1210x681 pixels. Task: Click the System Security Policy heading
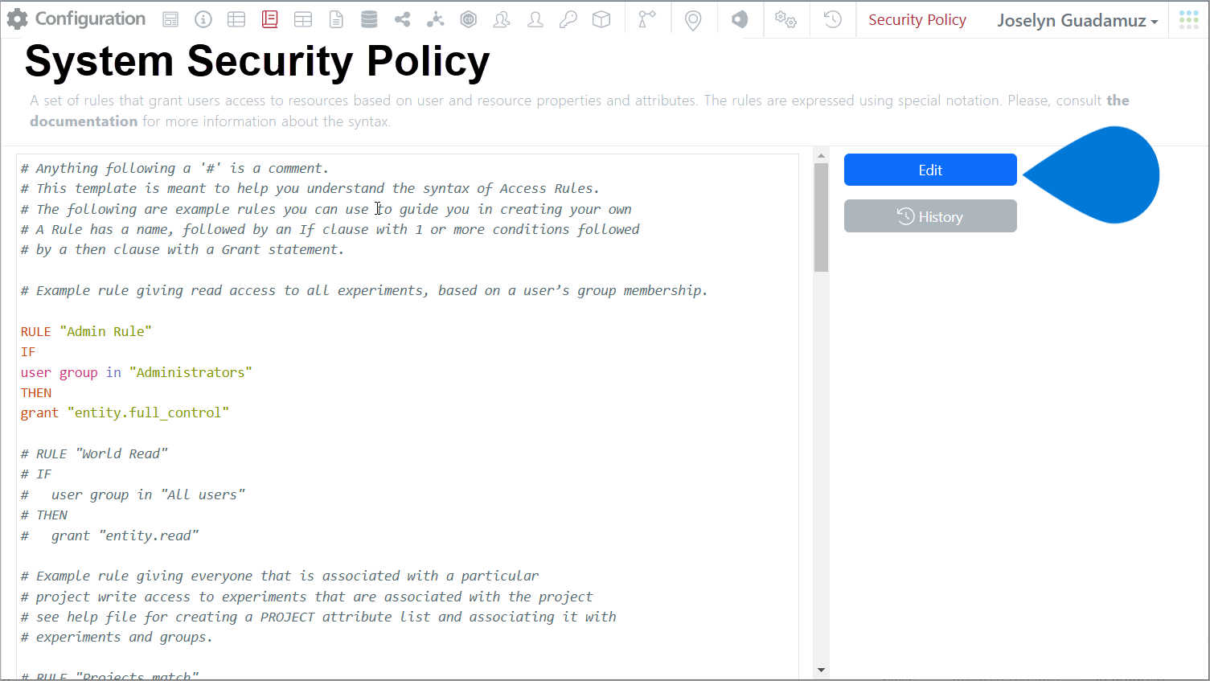point(257,62)
